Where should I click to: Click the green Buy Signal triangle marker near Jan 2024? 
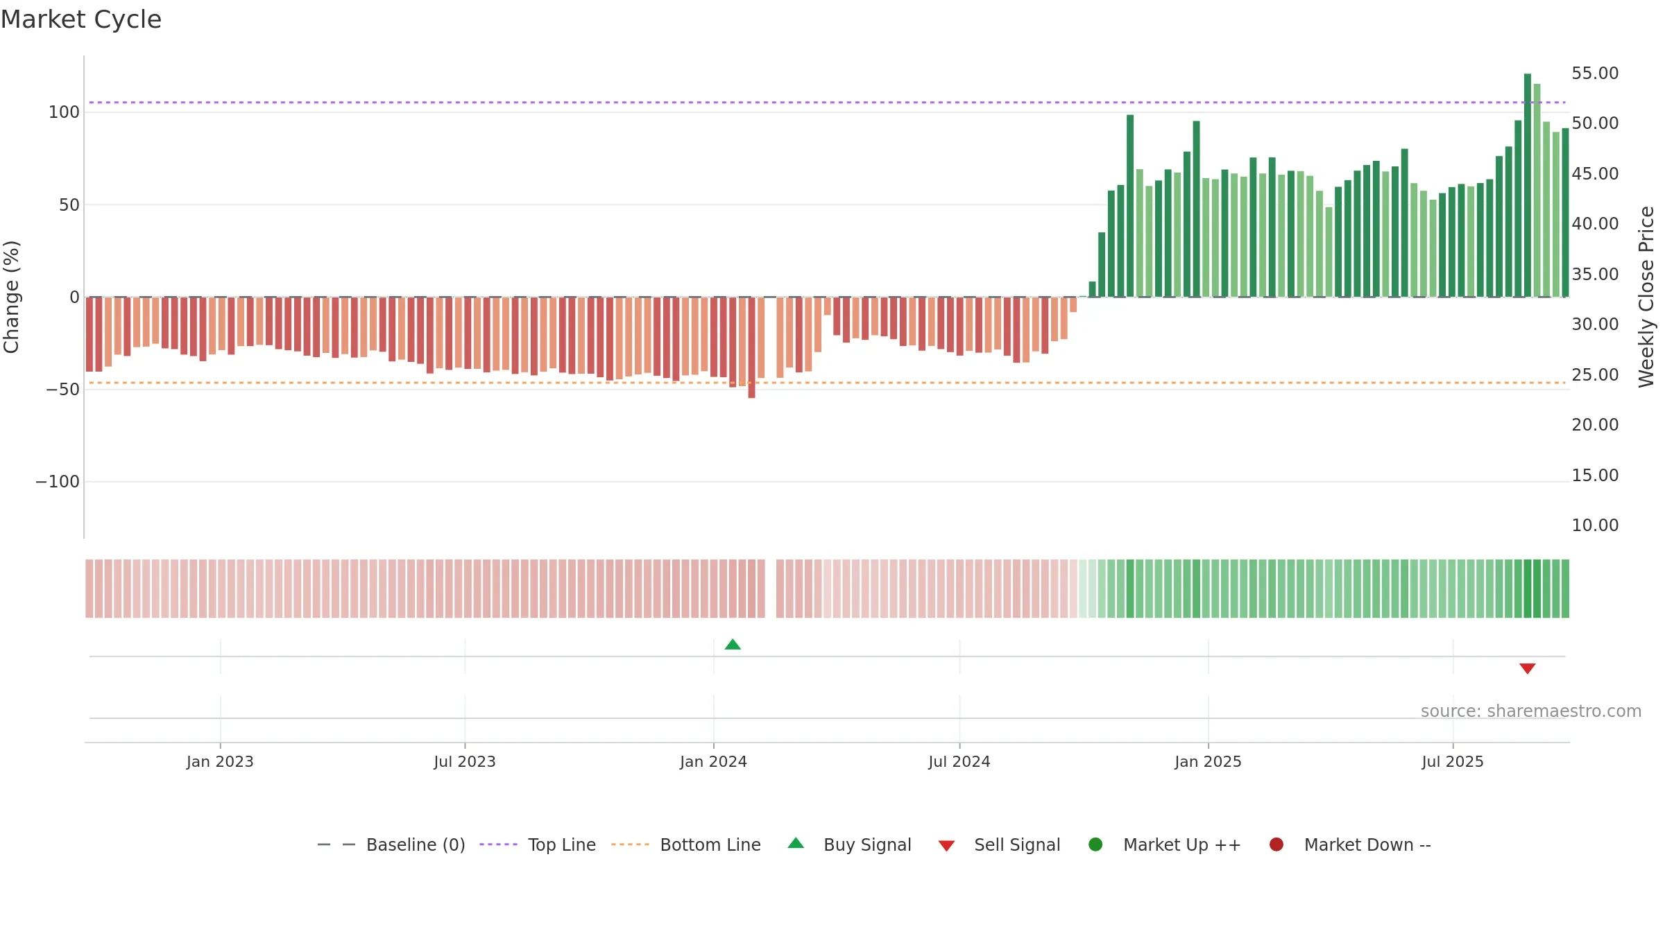pos(733,644)
